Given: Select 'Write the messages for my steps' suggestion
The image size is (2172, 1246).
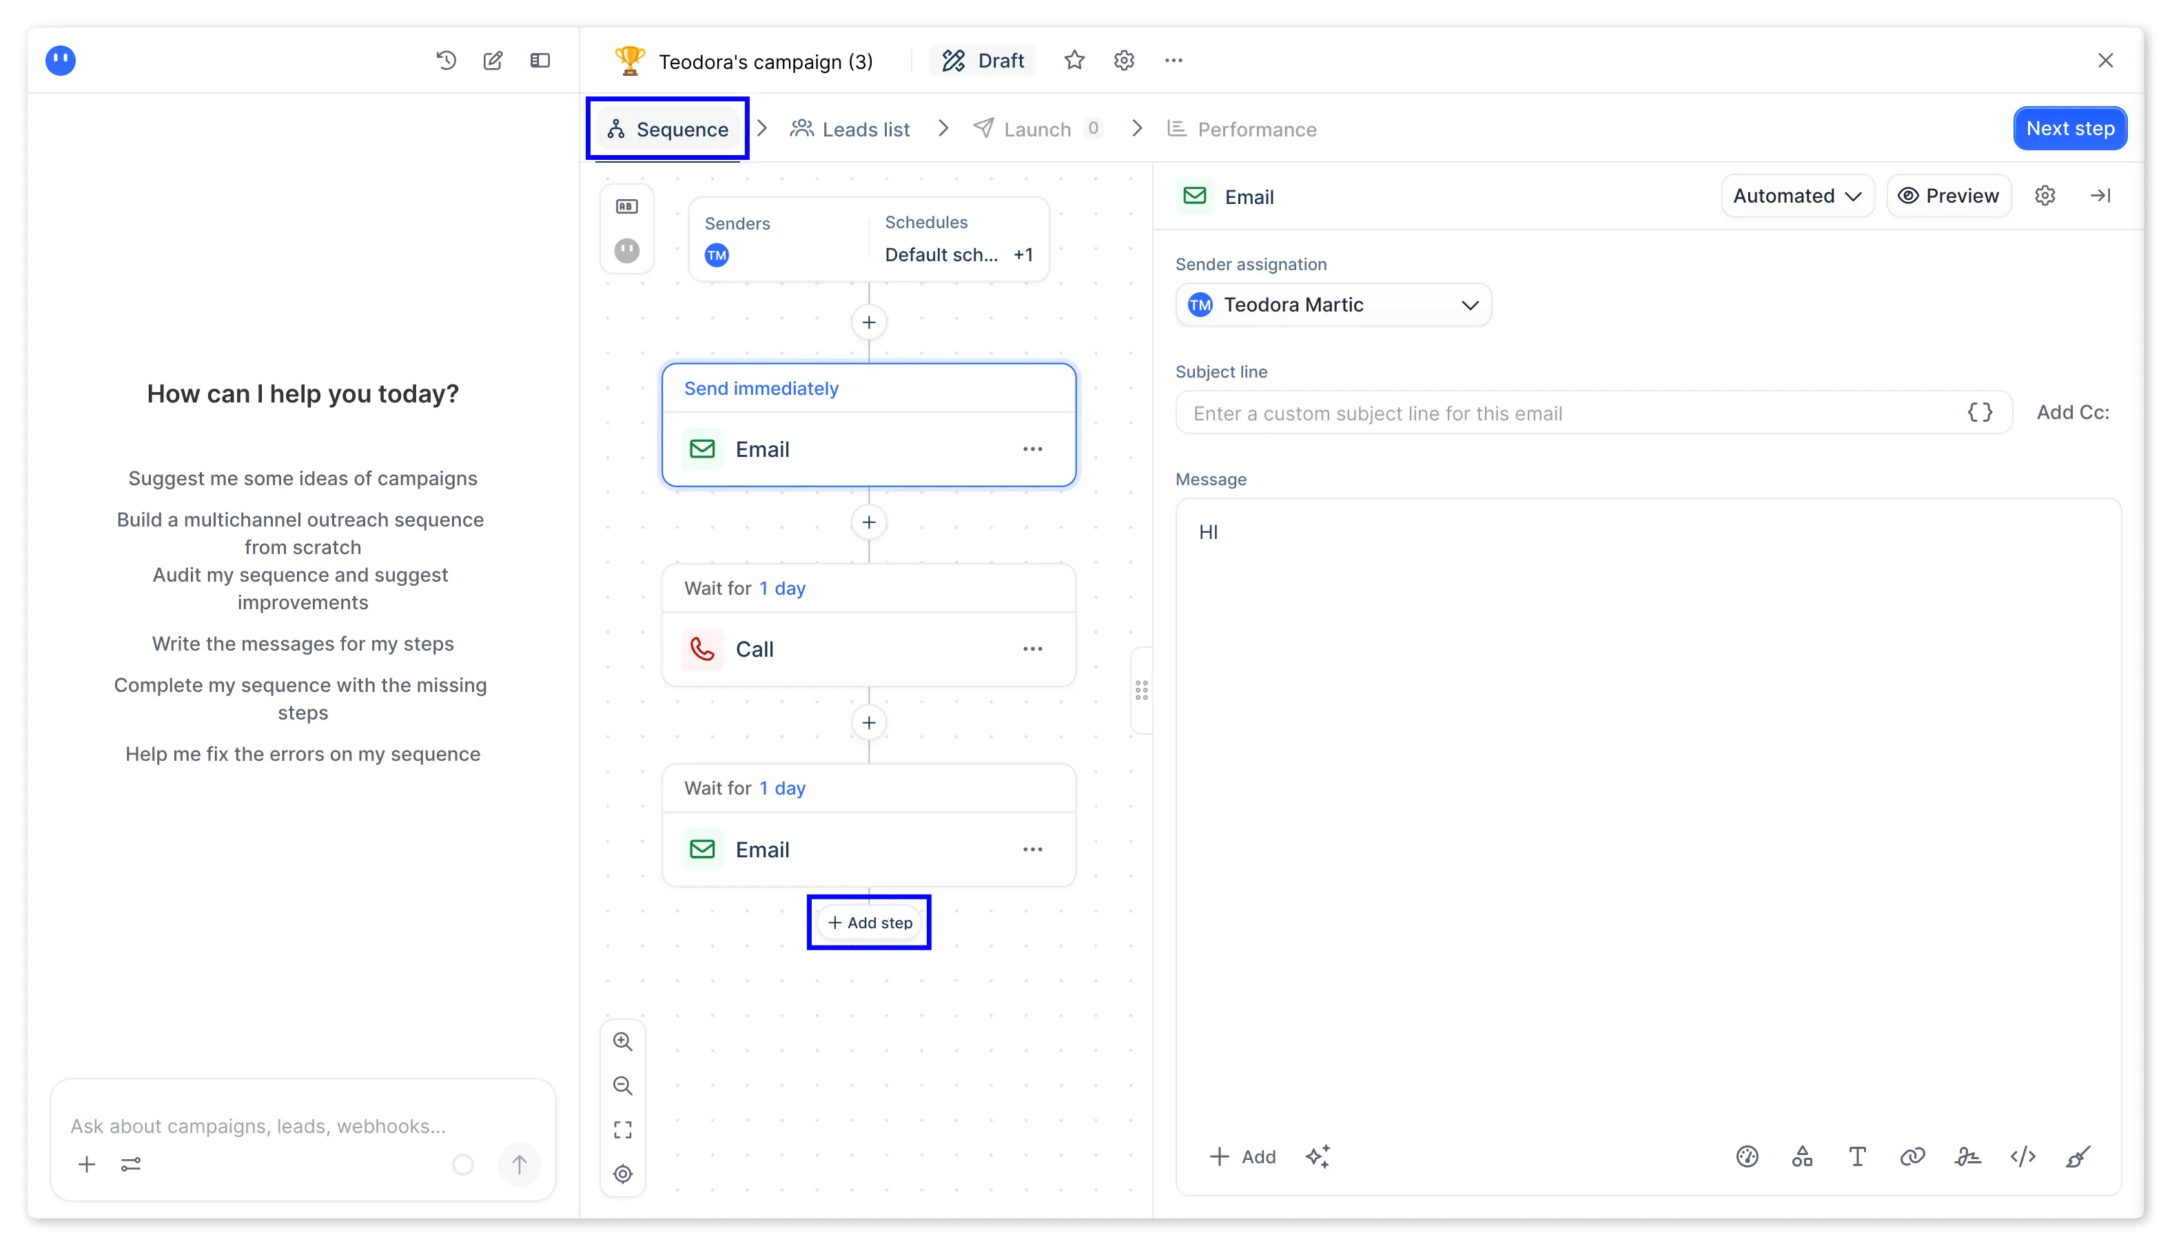Looking at the screenshot, I should coord(303,644).
